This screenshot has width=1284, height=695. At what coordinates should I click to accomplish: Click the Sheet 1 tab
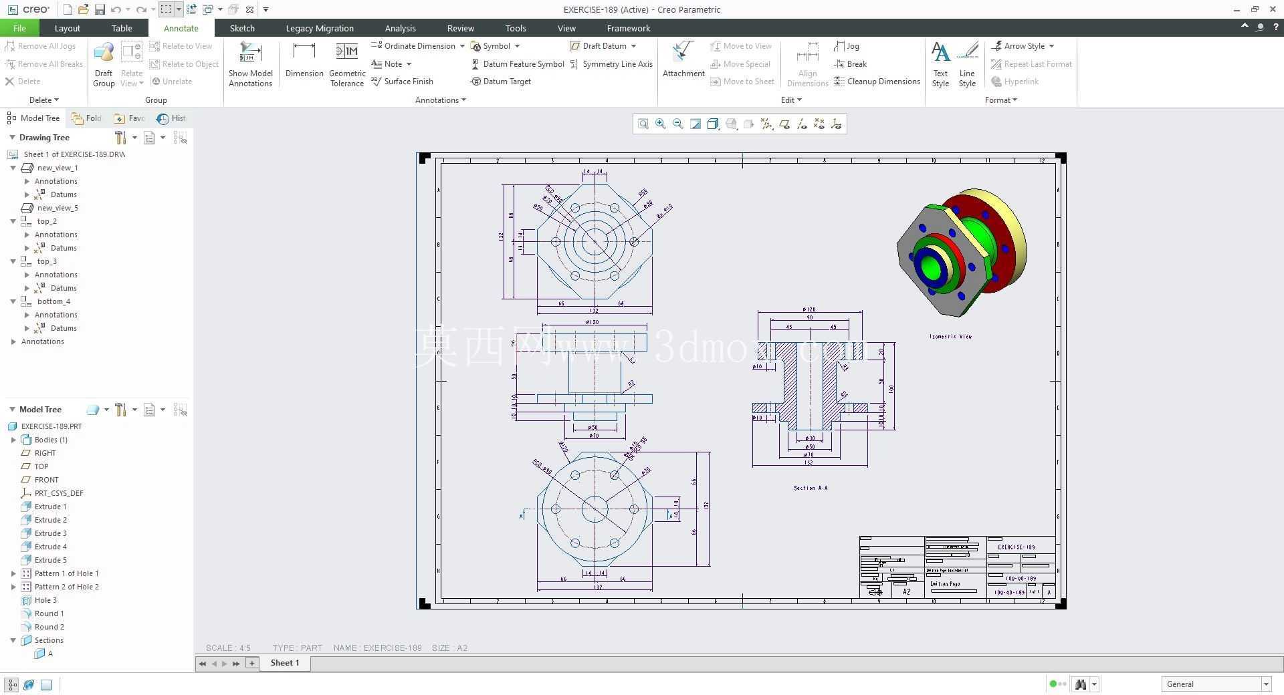tap(285, 663)
